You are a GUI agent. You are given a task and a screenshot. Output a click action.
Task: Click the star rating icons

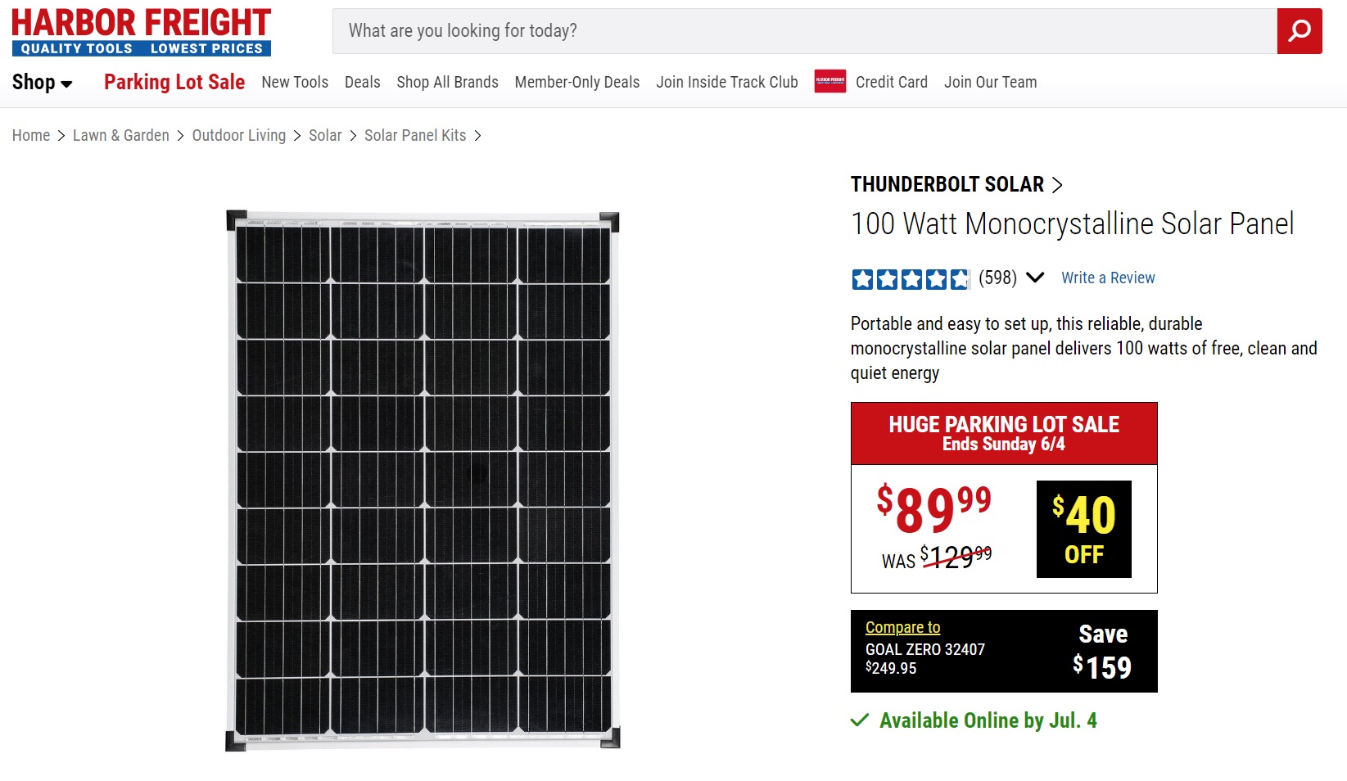tap(910, 279)
